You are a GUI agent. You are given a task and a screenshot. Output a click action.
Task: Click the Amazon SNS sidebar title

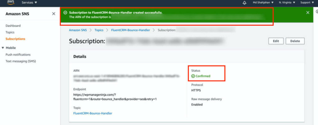[17, 14]
